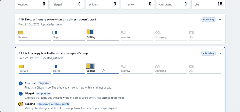Click the blue checkmark next to Triaged step
The image size is (240, 112).
tap(21, 94)
